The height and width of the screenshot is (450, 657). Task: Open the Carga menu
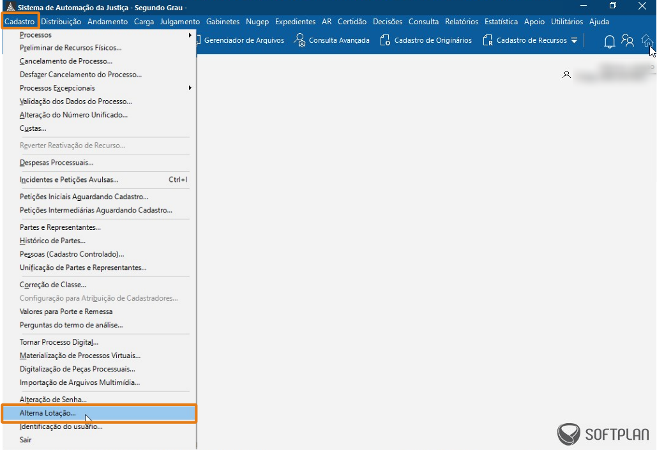pos(144,21)
